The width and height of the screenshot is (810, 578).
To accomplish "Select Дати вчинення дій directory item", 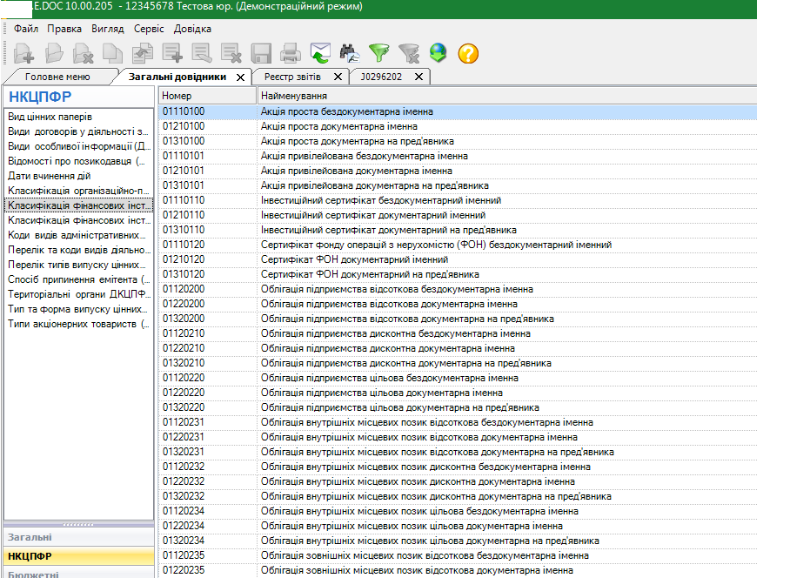I will [49, 176].
